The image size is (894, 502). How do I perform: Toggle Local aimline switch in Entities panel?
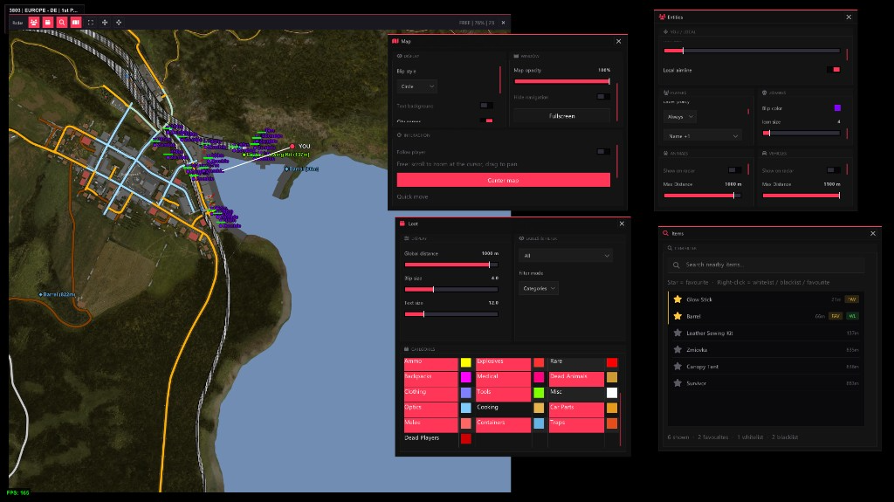[x=834, y=70]
